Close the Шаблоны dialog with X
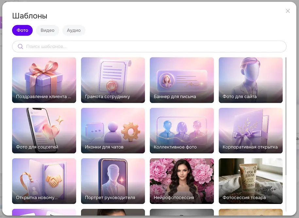 [x=288, y=11]
